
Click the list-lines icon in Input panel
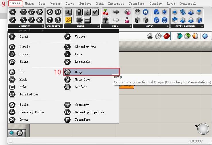click(x=87, y=20)
